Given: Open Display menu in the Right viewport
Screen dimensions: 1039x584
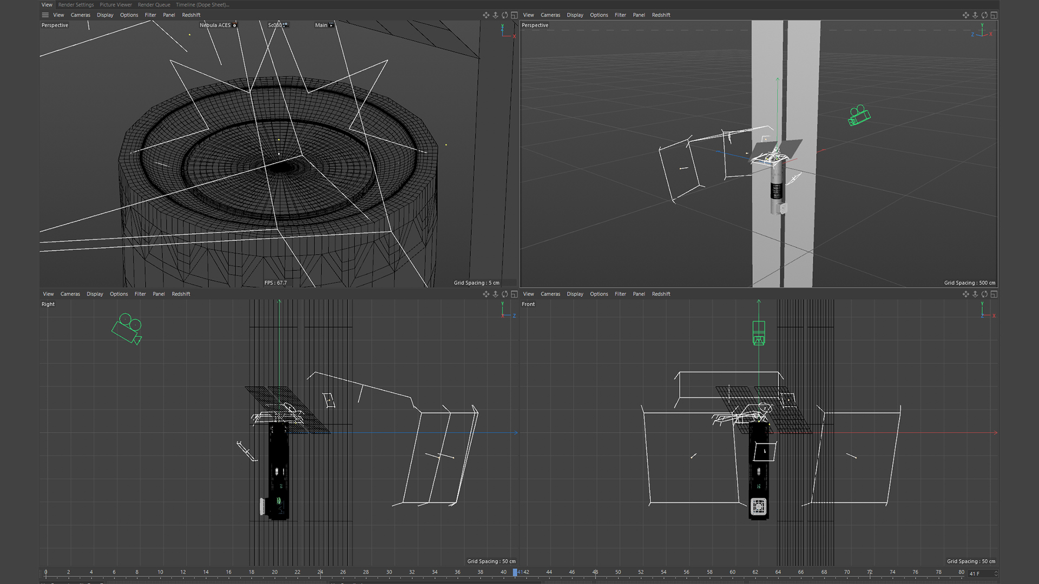Looking at the screenshot, I should [95, 294].
